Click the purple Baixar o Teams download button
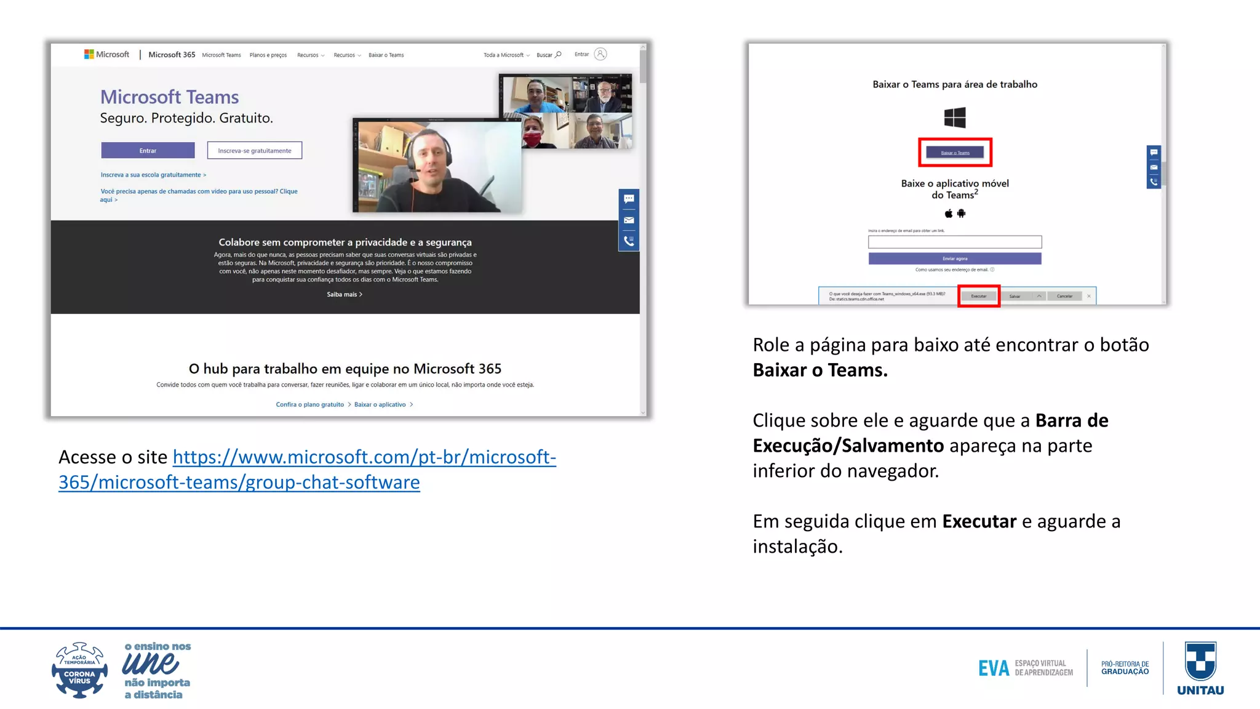Viewport: 1260px width, 709px height. [x=955, y=153]
